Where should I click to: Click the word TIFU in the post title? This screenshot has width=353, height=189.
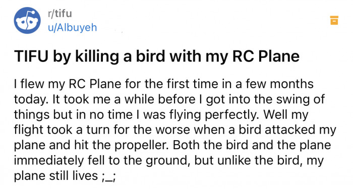click(x=31, y=56)
